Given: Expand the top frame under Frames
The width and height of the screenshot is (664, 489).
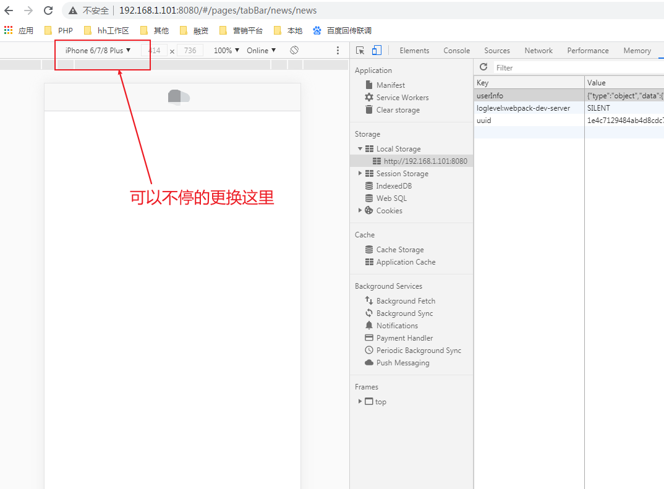Looking at the screenshot, I should click(x=360, y=401).
